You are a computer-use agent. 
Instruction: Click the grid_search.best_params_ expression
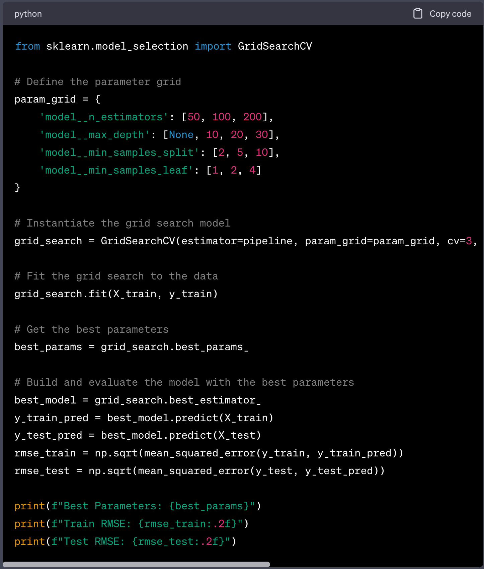pyautogui.click(x=175, y=347)
